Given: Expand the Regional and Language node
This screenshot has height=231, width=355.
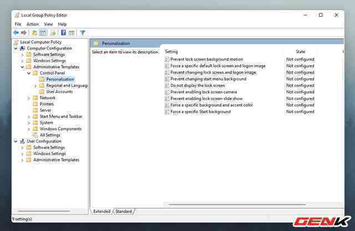Looking at the screenshot, I should pos(35,86).
